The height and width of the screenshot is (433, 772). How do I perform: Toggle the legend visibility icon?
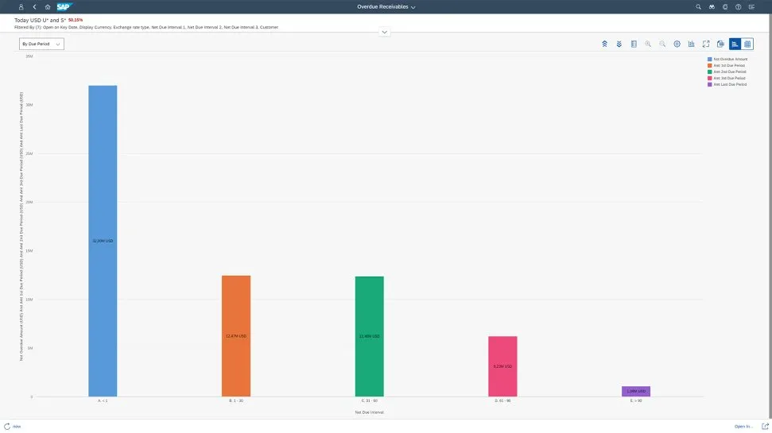point(634,44)
